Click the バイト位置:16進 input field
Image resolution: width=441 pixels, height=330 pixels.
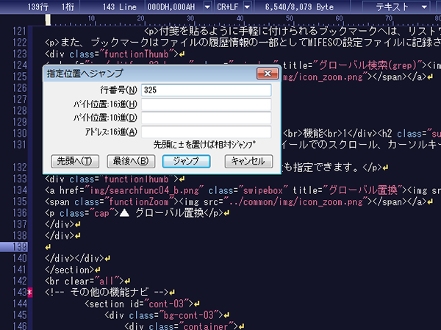[x=207, y=104]
